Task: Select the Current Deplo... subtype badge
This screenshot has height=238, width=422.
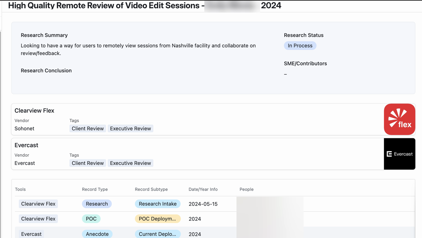Action: point(158,234)
